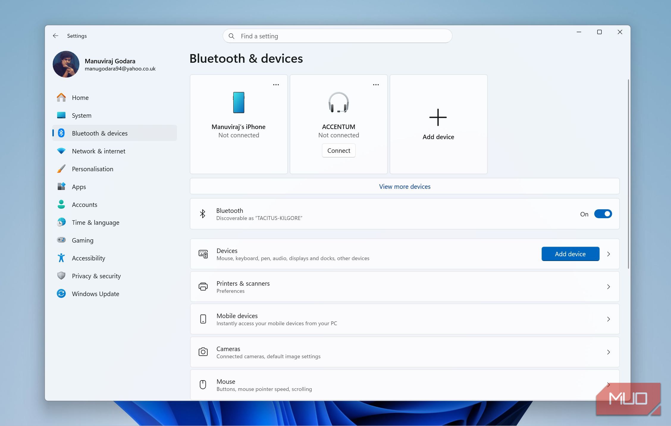671x426 pixels.
Task: Click the ACCENTUM headphones icon
Action: 338,102
